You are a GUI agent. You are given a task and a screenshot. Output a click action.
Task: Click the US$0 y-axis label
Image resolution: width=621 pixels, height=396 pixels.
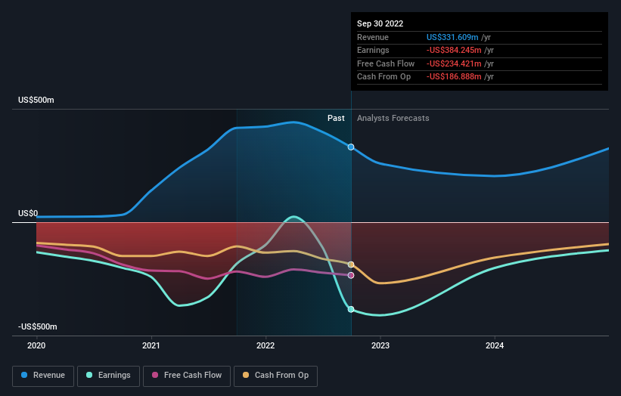(28, 214)
